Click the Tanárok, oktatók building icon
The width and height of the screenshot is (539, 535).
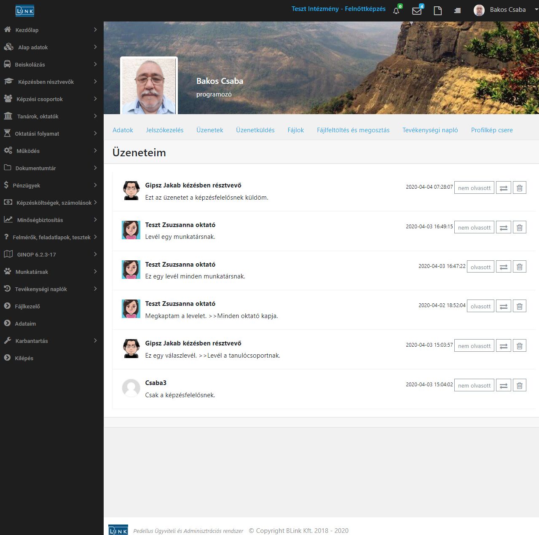(x=8, y=116)
